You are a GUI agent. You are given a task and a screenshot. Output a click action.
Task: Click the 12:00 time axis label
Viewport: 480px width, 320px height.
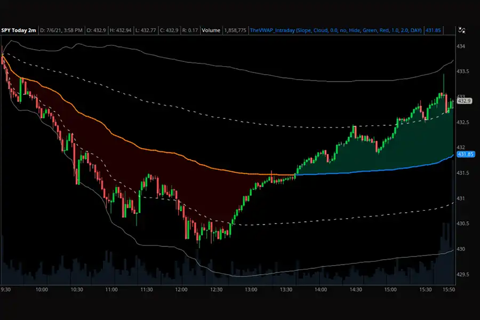[181, 290]
